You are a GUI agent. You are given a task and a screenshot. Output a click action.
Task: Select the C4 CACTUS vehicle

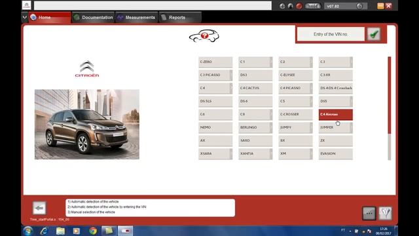pos(255,88)
